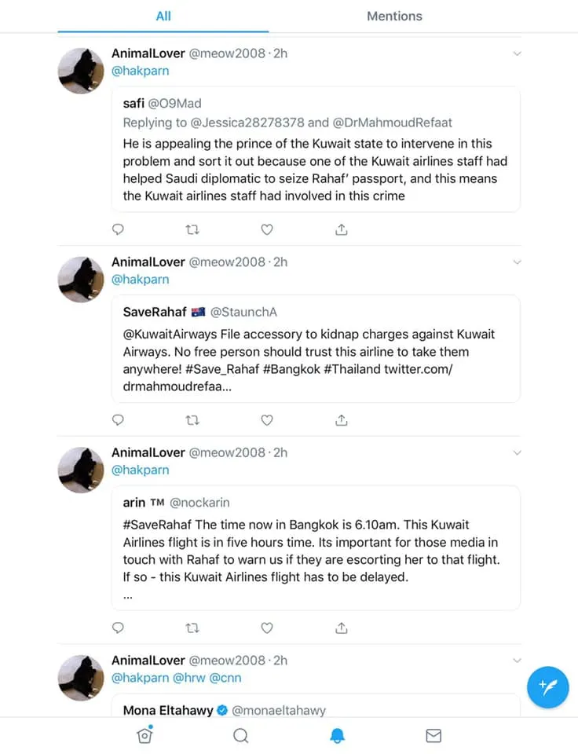View AnimalLover's profile avatar on first tweet
This screenshot has height=754, width=578.
tap(82, 71)
